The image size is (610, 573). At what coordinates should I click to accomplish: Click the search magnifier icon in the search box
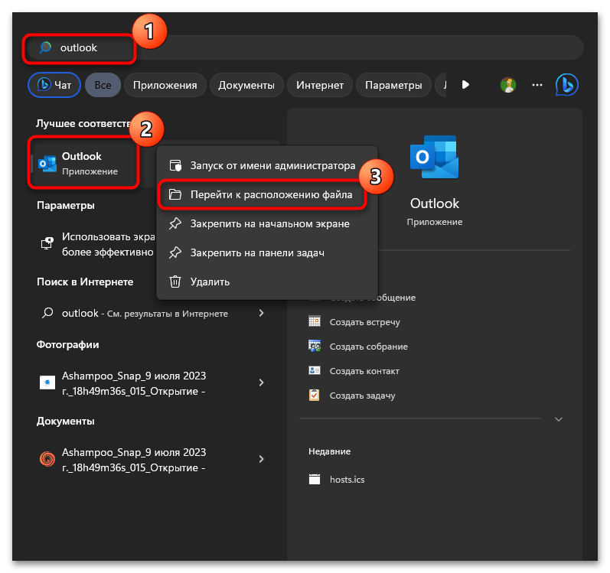[x=45, y=47]
